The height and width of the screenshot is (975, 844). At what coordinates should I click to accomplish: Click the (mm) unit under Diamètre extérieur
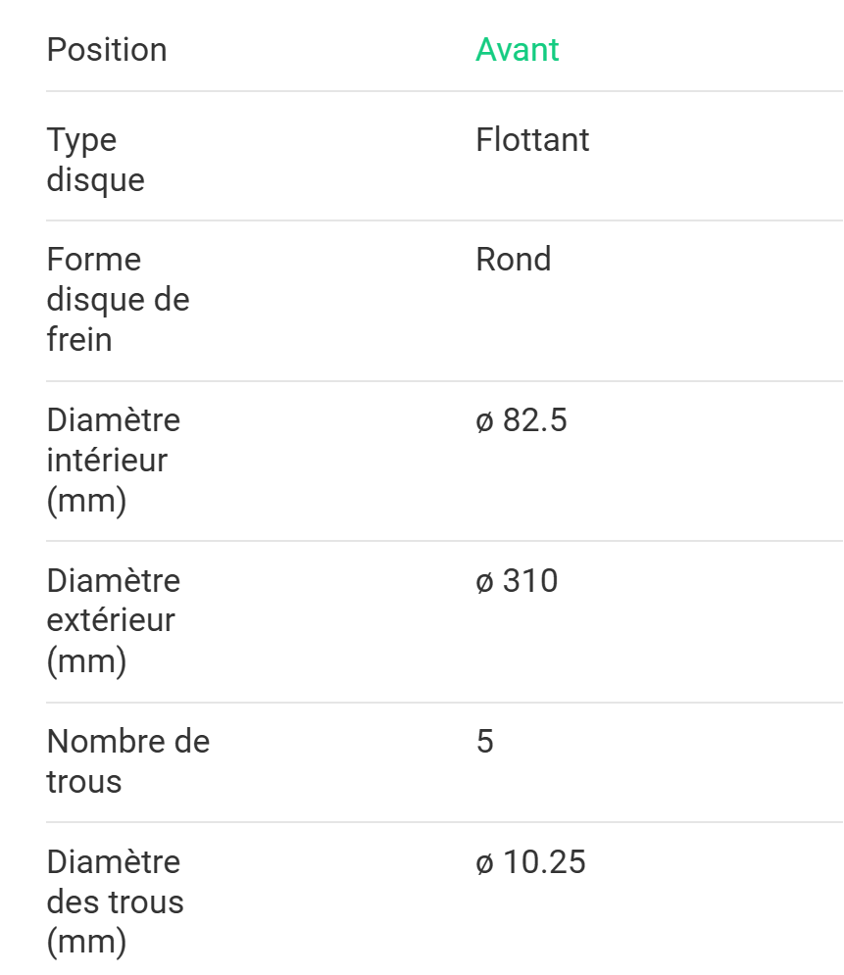coord(86,661)
